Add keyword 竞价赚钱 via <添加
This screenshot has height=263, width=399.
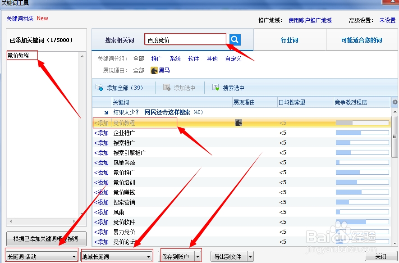[101, 192]
